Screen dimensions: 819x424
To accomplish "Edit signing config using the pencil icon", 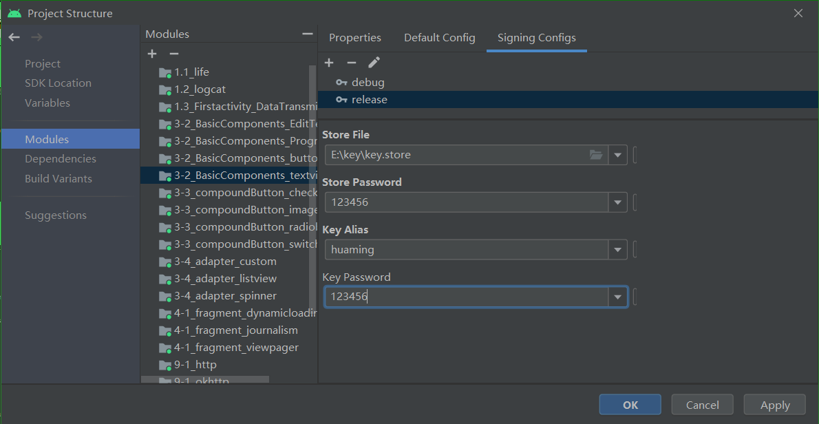I will point(374,62).
